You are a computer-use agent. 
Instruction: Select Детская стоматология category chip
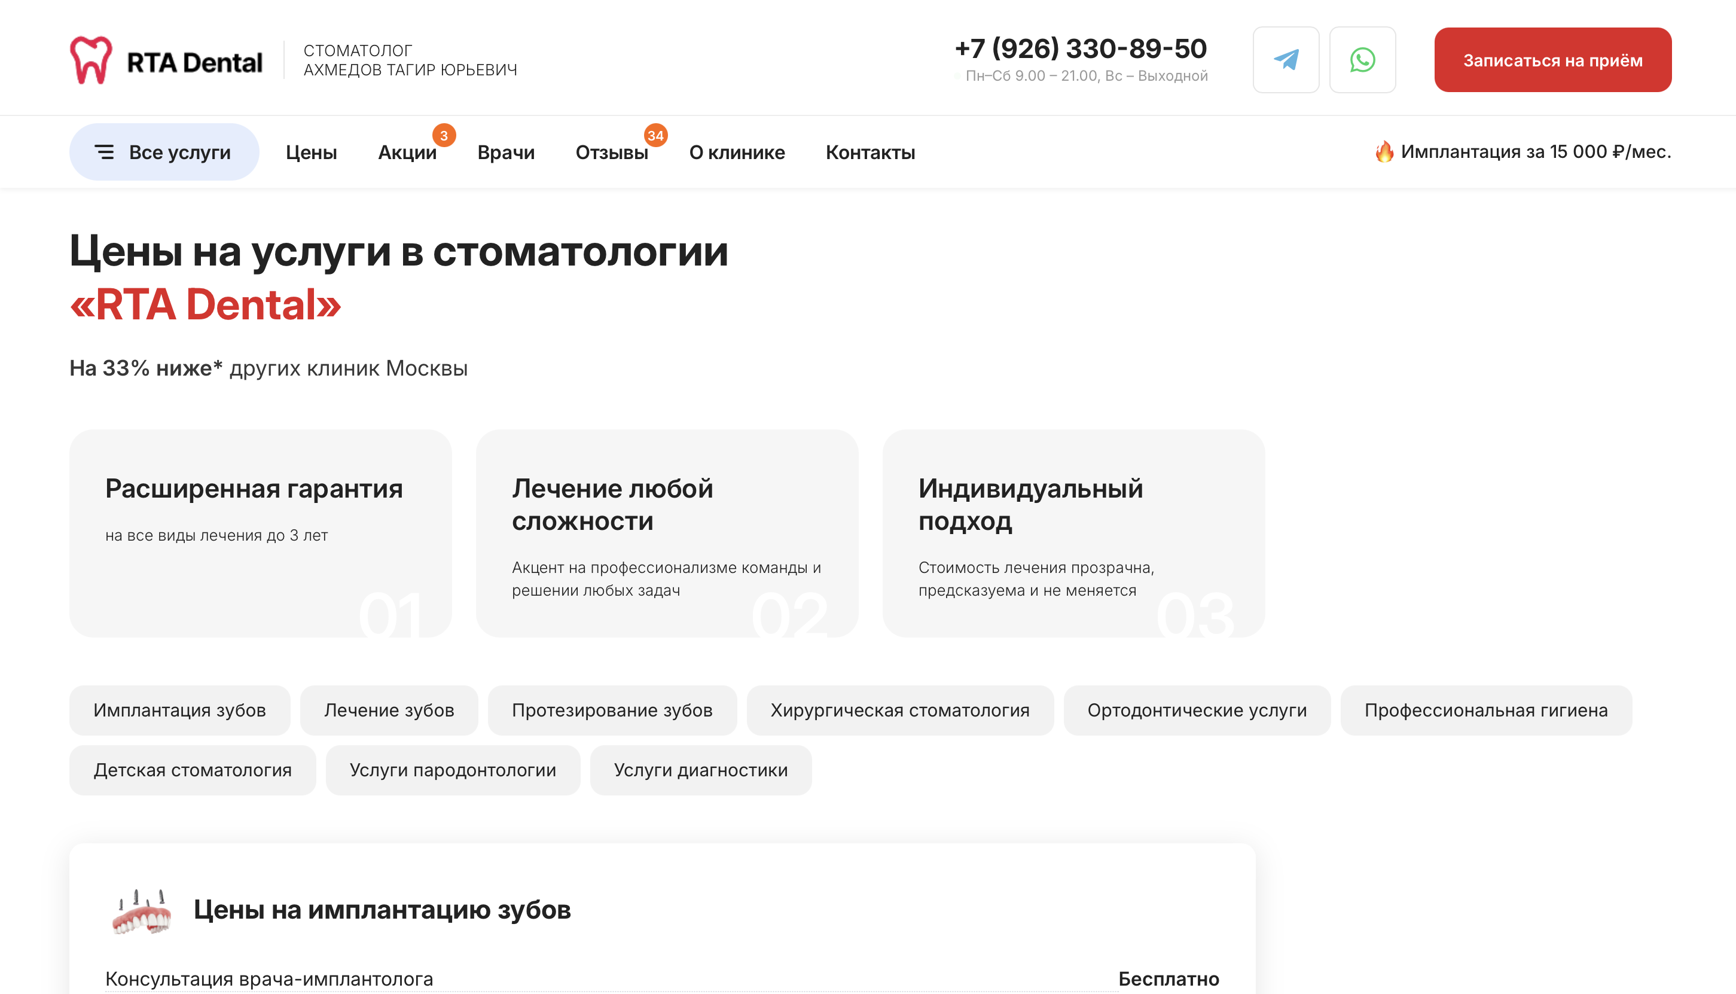pyautogui.click(x=193, y=770)
